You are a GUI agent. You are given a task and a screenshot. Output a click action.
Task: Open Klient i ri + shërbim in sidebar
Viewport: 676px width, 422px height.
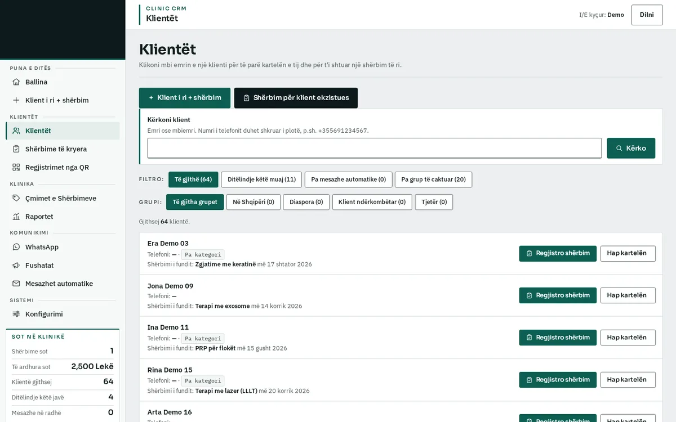click(x=63, y=100)
